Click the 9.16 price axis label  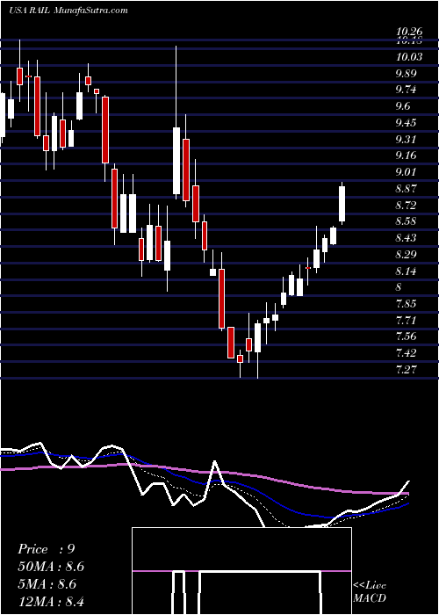[406, 156]
